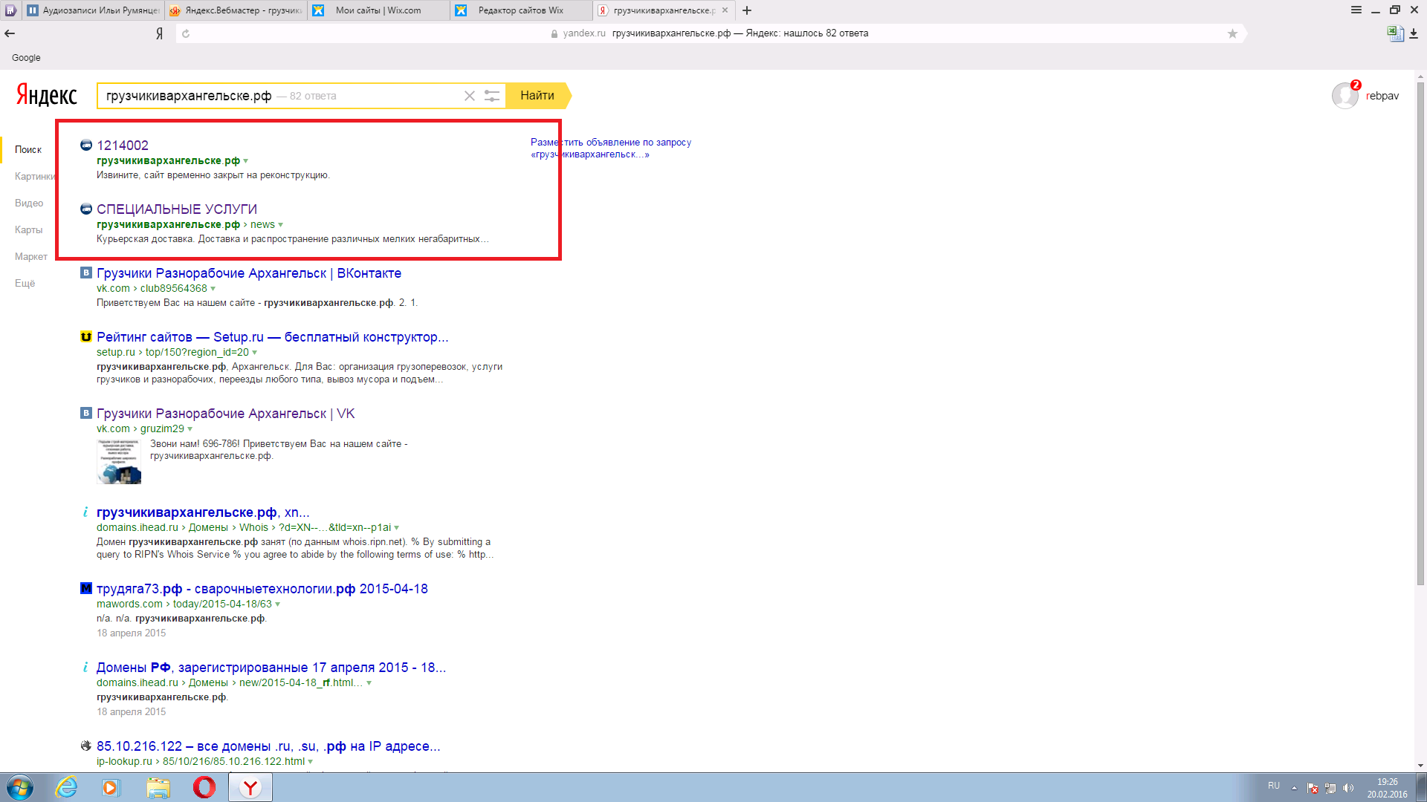Screen dimensions: 1427x802
Task: Expand dropdown arrow after top/150?region_id=20
Action: 255,353
